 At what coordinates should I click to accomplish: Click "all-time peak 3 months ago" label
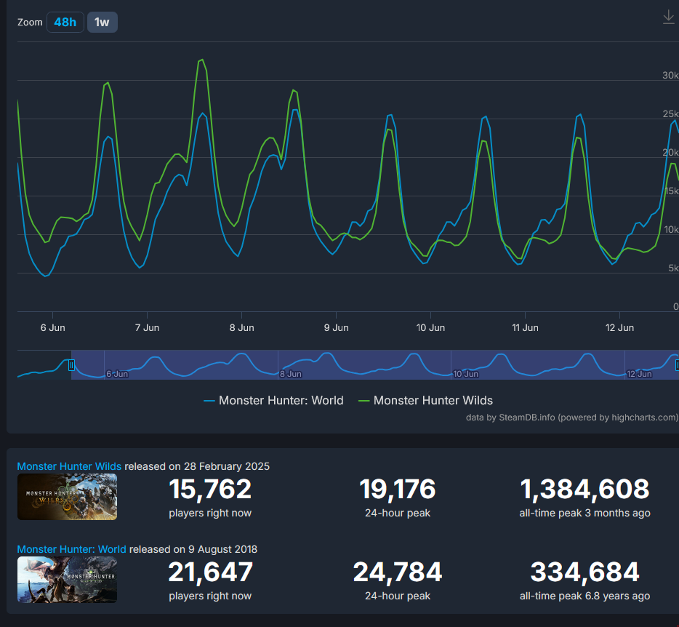point(584,513)
